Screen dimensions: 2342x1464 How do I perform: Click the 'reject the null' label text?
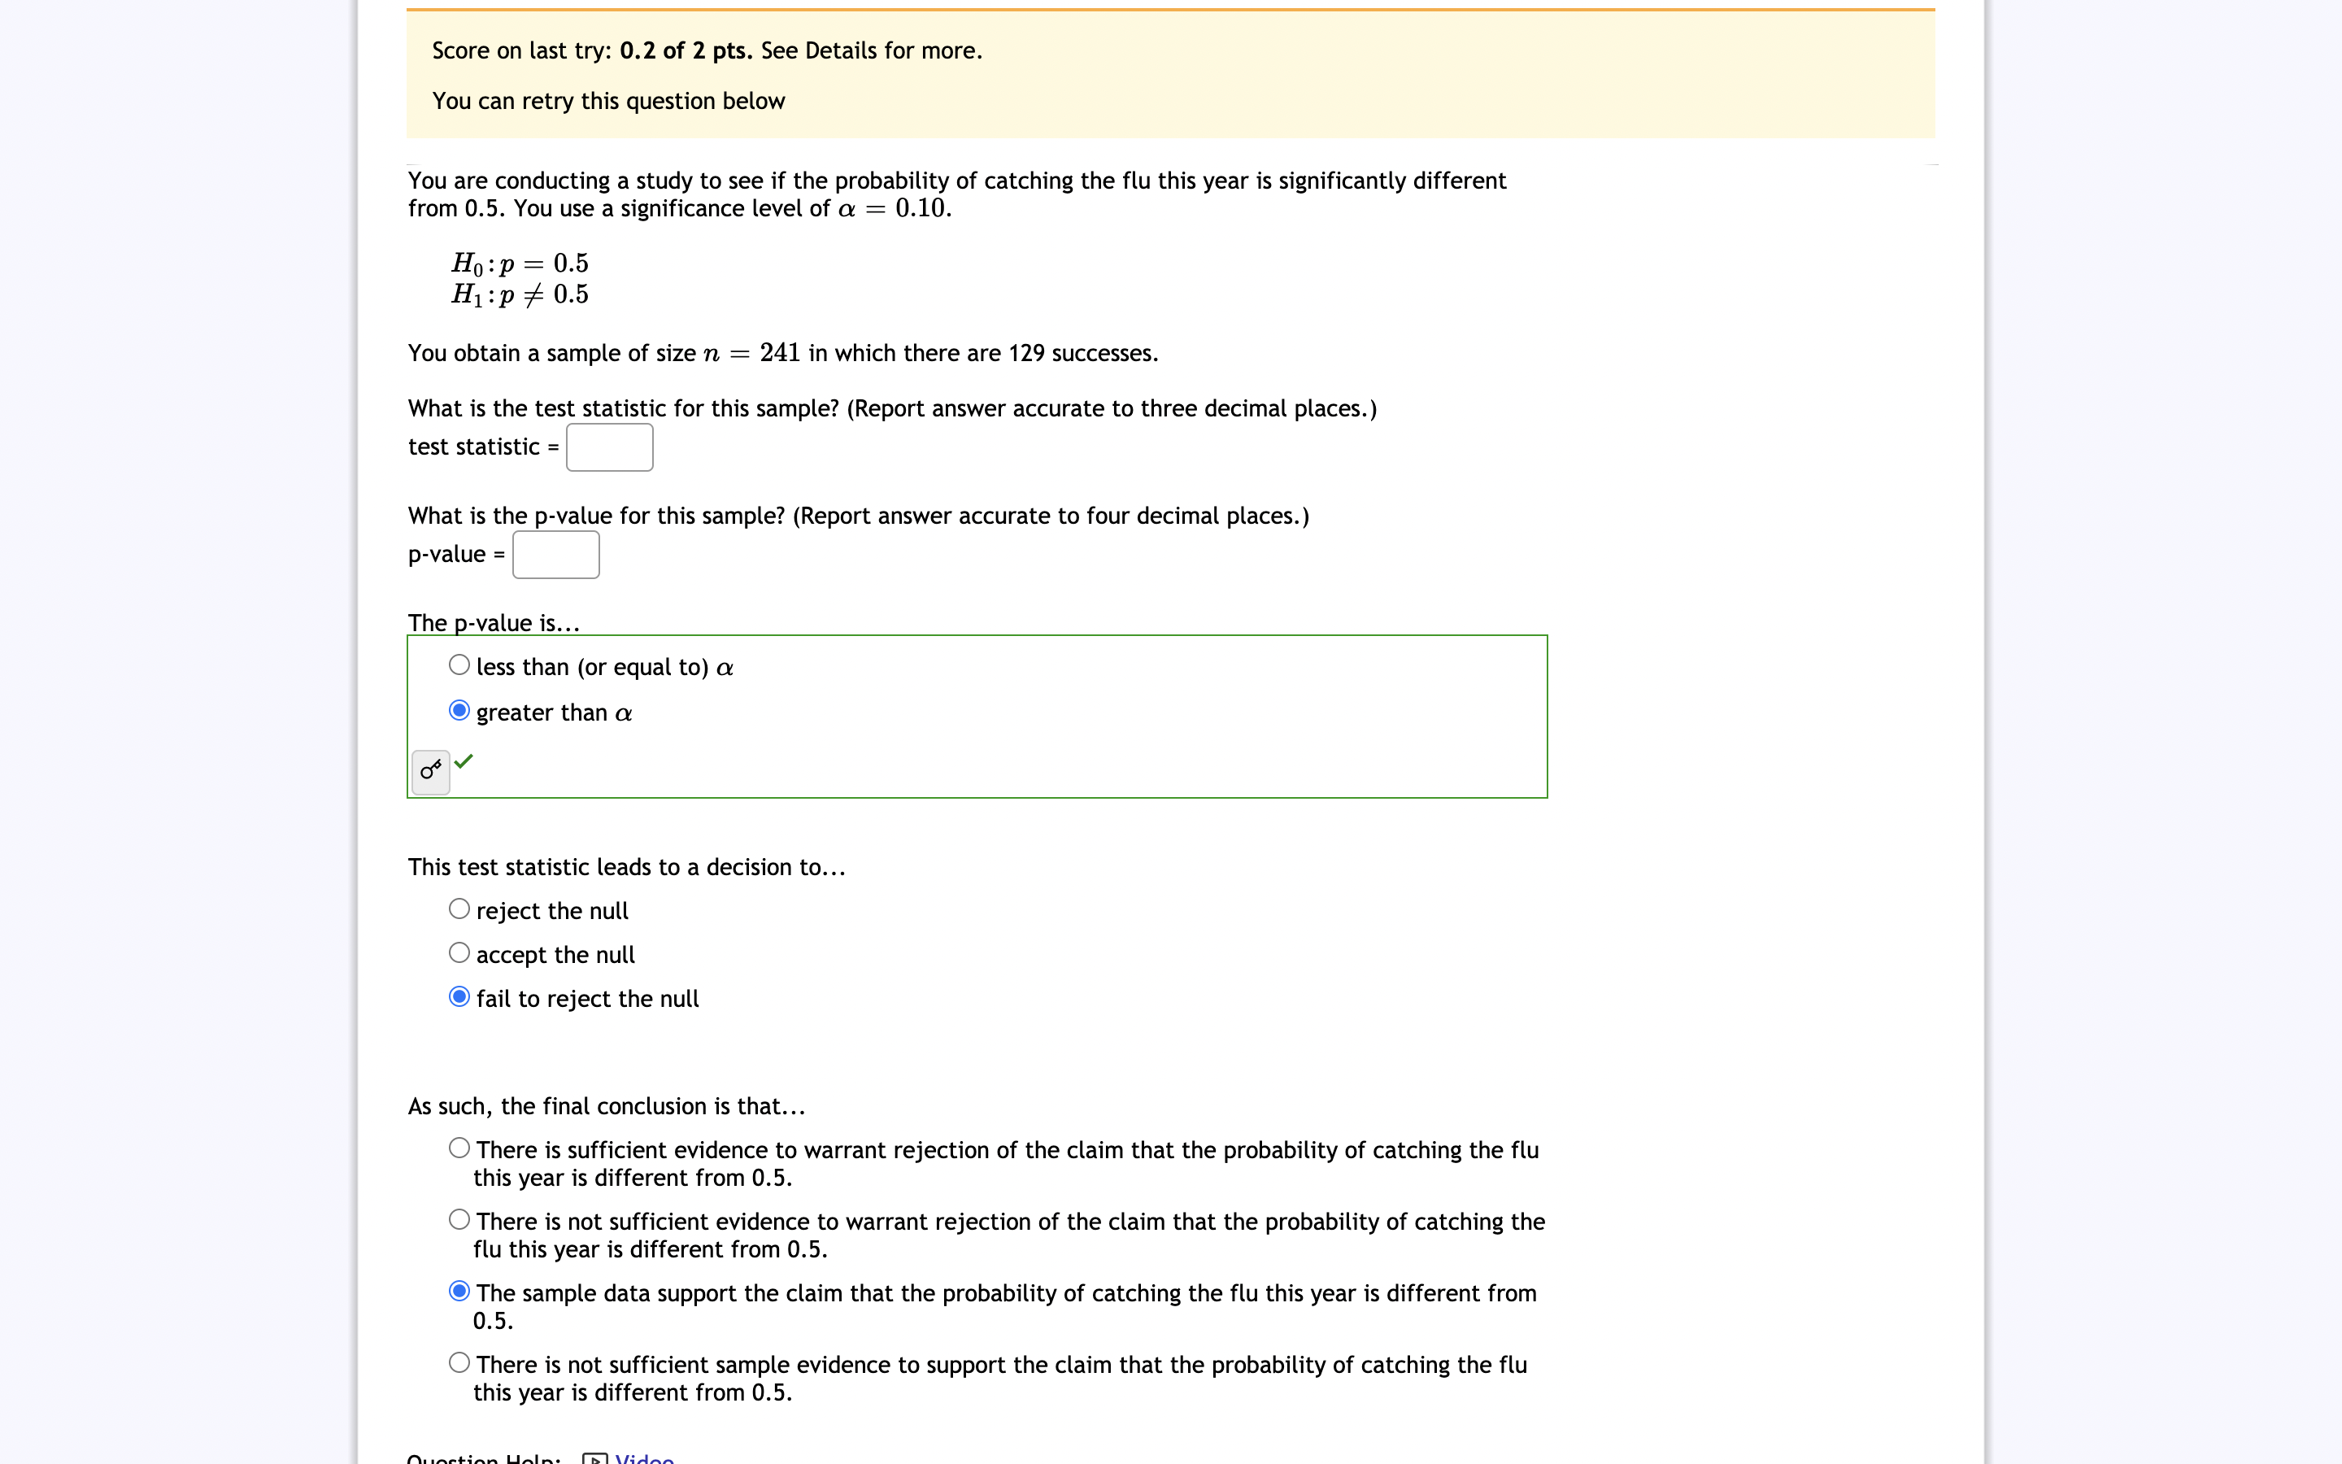coord(553,911)
